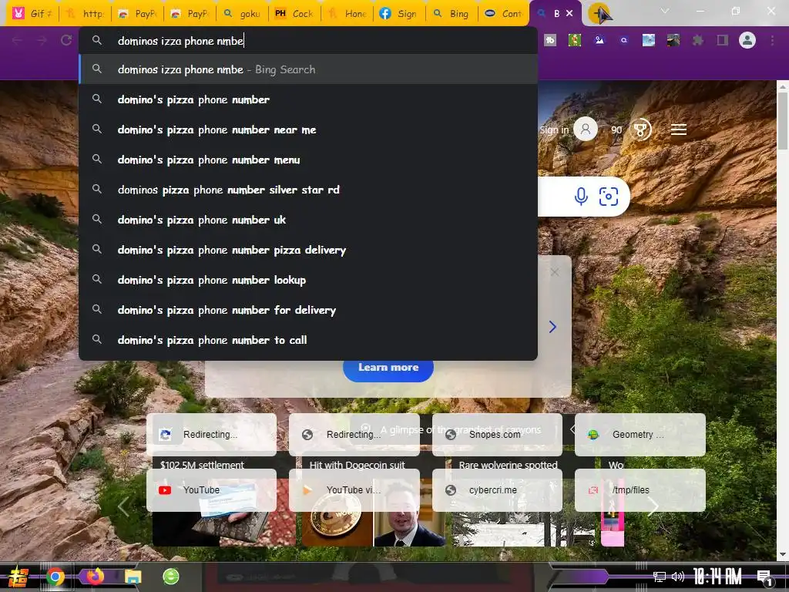Screen dimensions: 789x592
Task: Switch to the Cock tab
Action: [x=294, y=14]
